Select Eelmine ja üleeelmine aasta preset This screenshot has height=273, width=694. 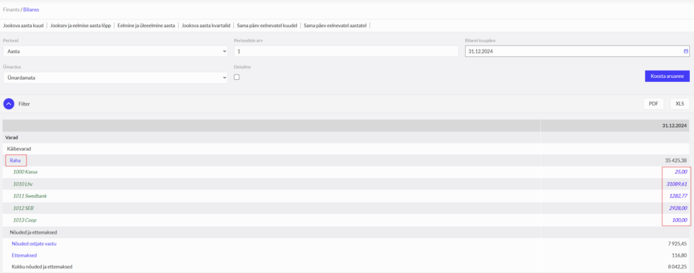147,26
